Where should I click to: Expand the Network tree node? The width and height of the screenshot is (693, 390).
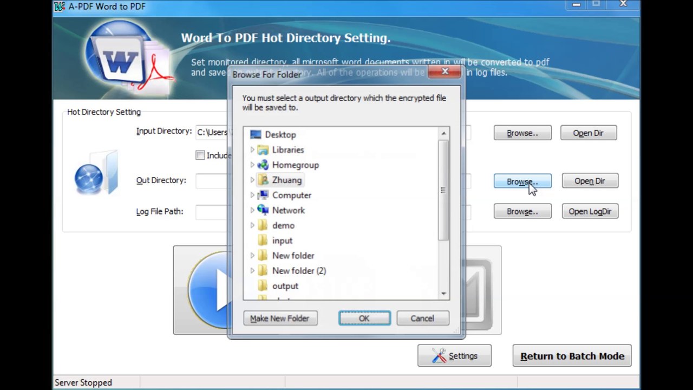[x=252, y=210]
